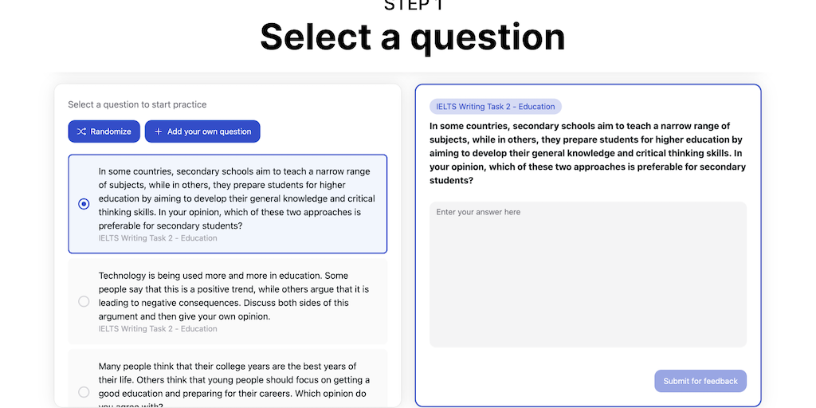Choose the college years question card
This screenshot has height=408, width=816.
pos(227,379)
